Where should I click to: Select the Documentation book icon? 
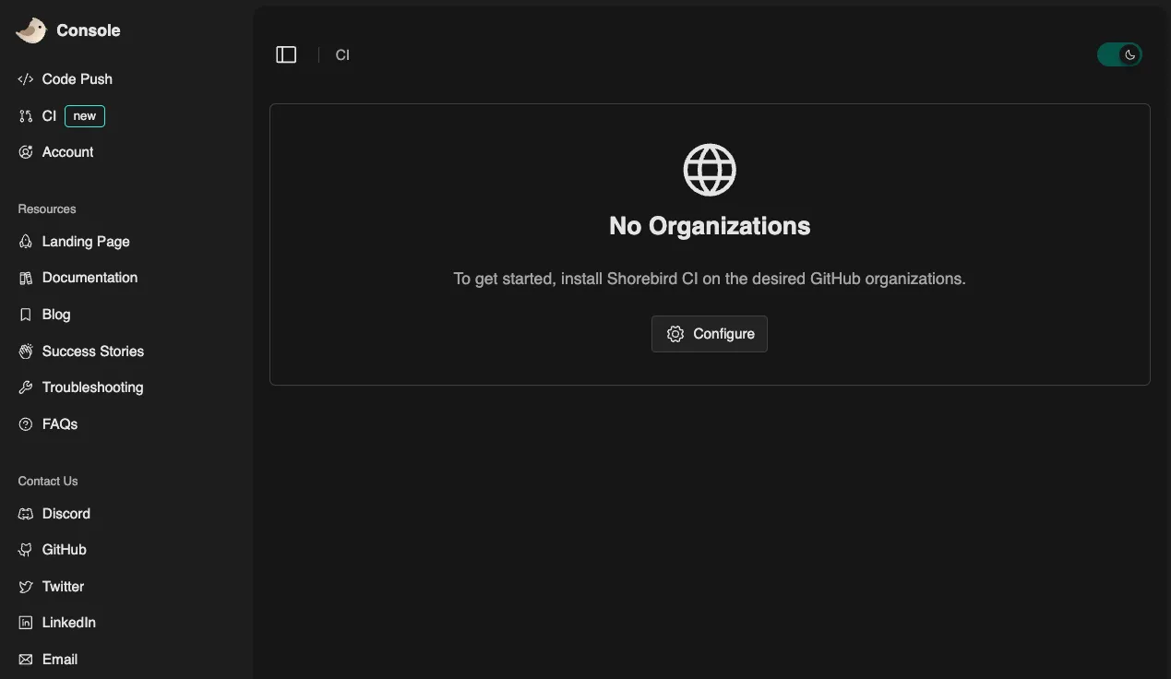point(25,277)
